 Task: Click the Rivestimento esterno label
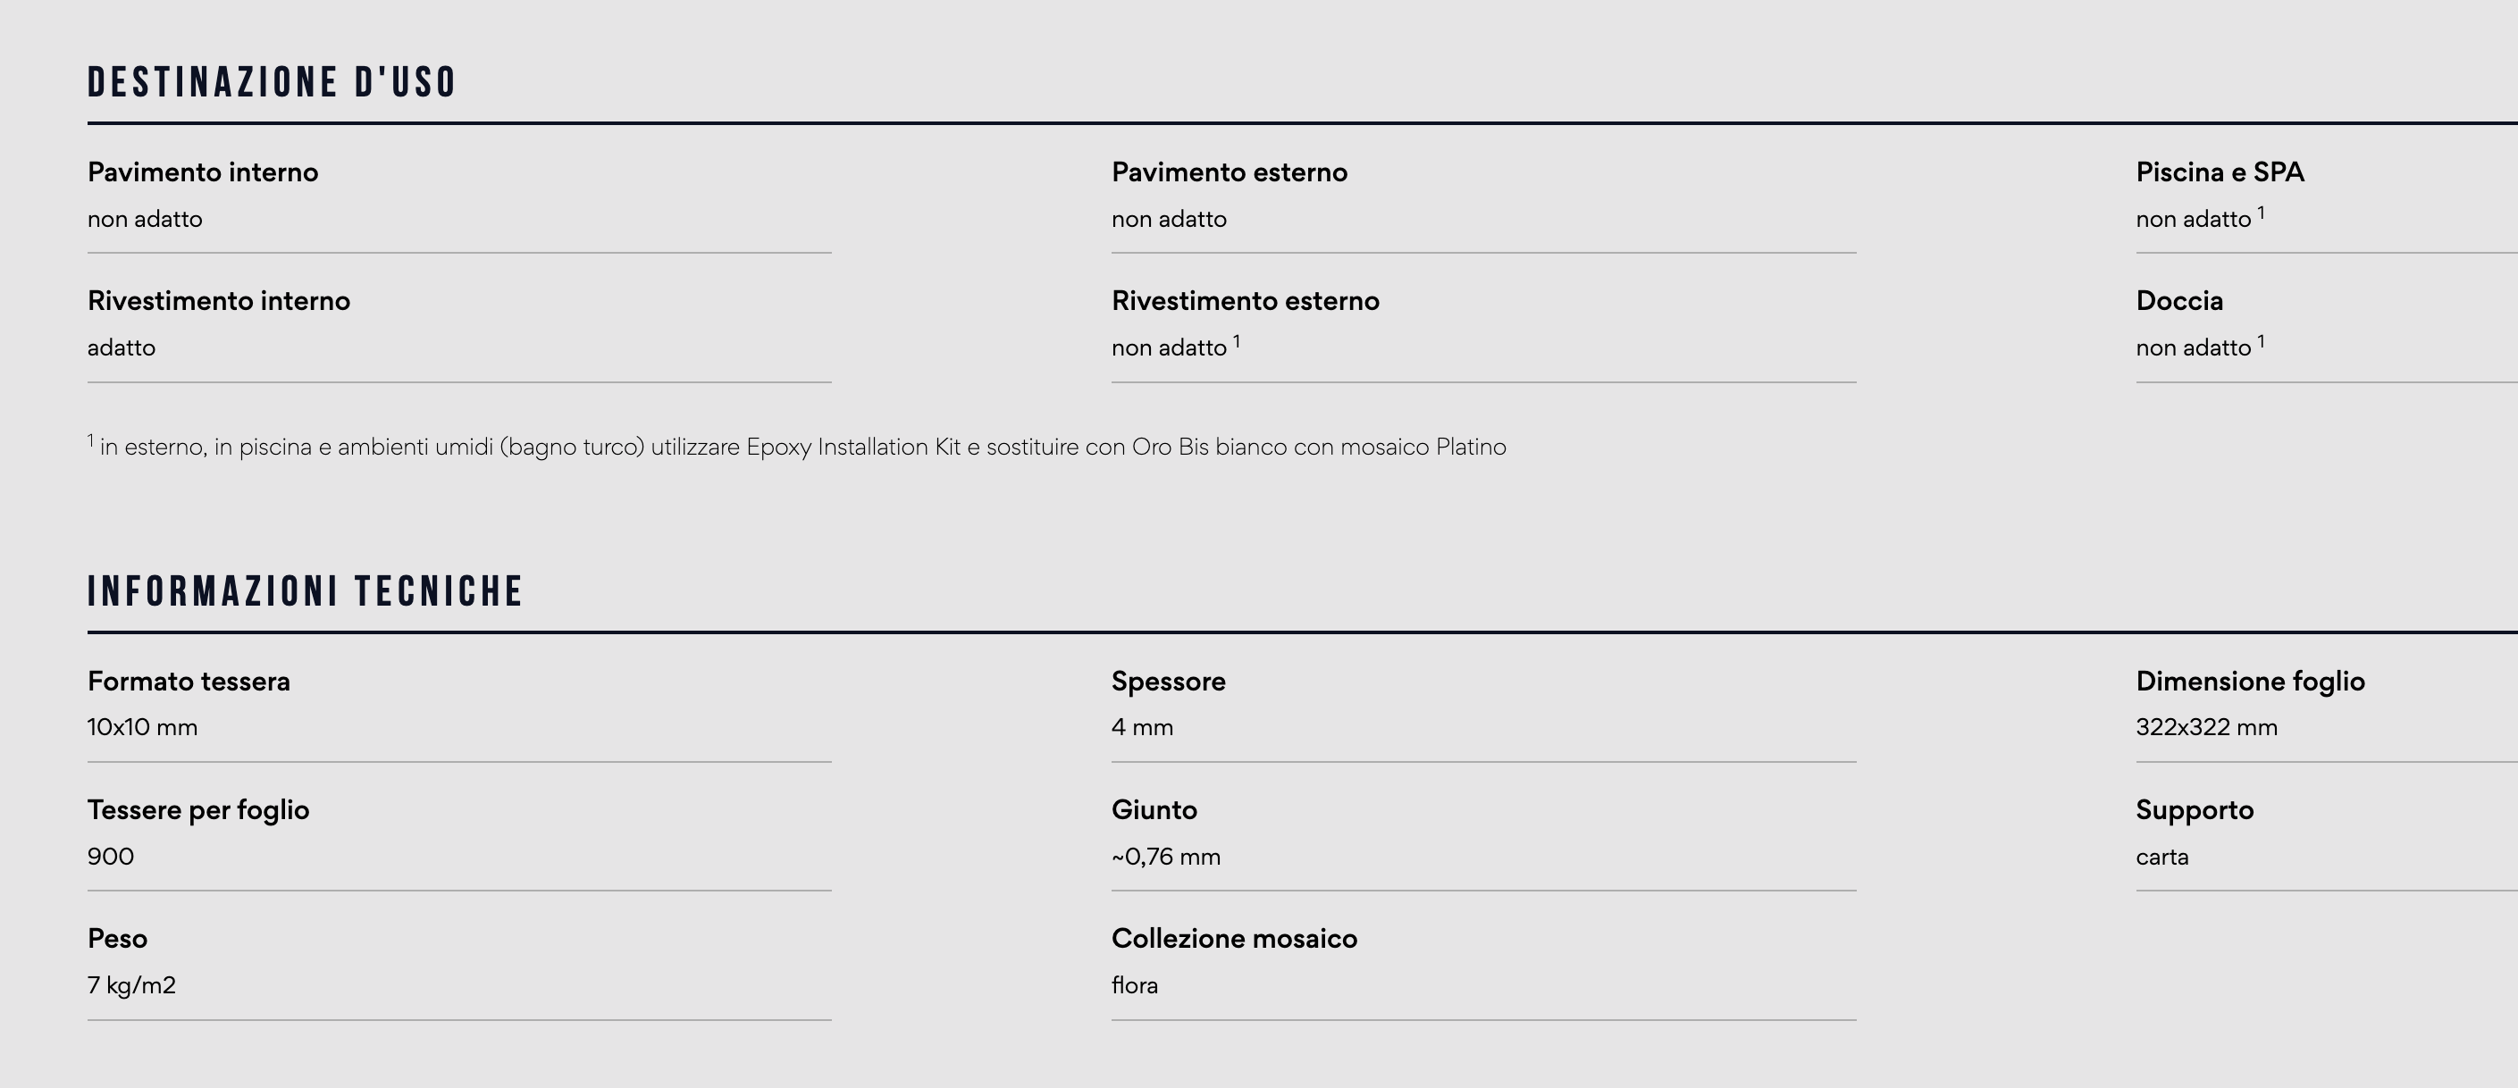tap(1246, 301)
